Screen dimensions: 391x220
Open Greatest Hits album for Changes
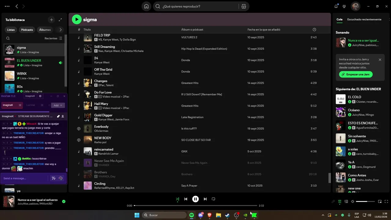coord(190,83)
